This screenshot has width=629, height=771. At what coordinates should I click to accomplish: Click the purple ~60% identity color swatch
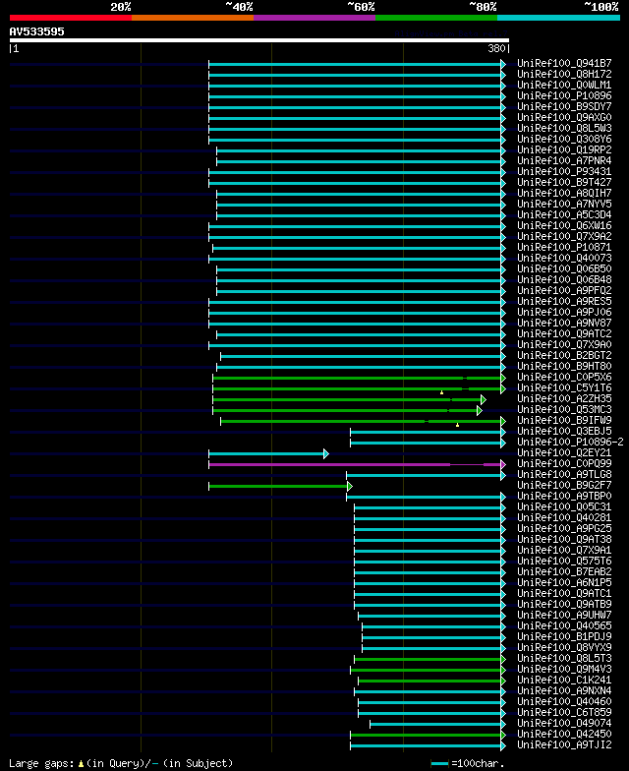click(314, 18)
